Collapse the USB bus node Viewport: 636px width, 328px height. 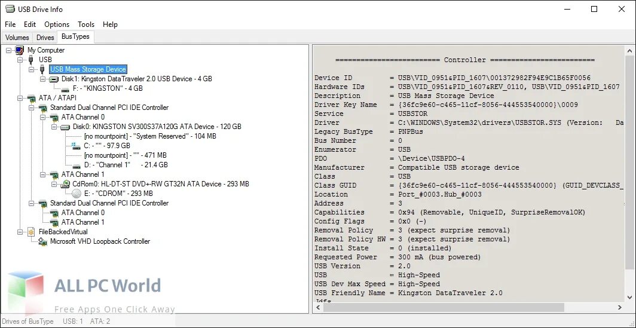click(20, 60)
